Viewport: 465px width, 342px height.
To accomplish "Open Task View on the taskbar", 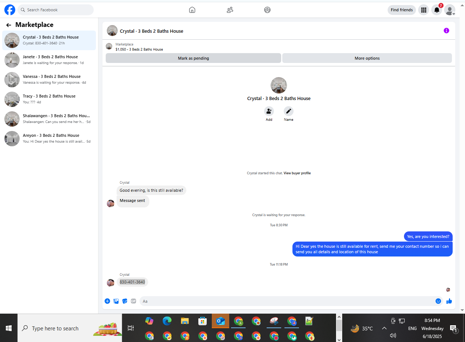I will [131, 328].
